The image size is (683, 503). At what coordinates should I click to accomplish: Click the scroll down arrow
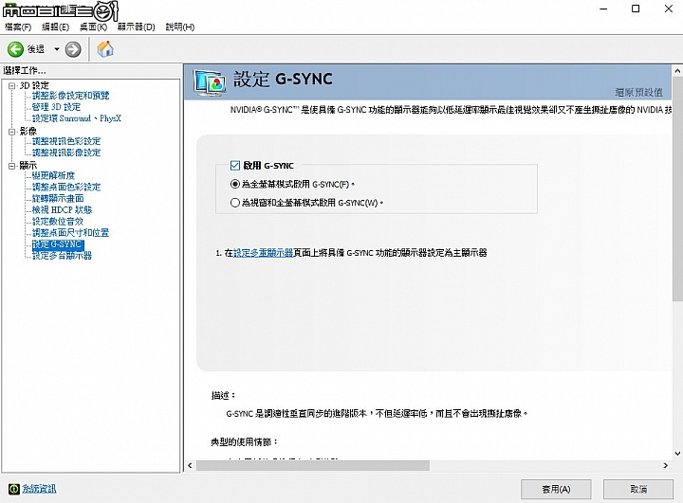click(x=677, y=454)
